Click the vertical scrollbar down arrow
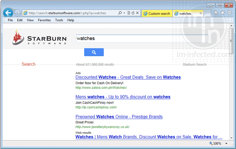 pyautogui.click(x=231, y=138)
